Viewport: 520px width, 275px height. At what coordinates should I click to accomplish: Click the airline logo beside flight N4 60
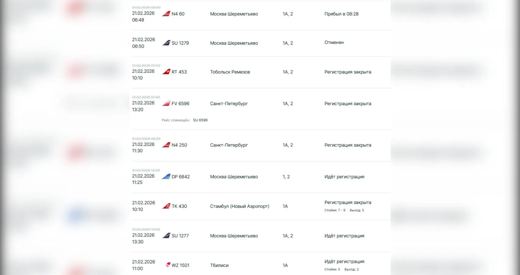(166, 14)
